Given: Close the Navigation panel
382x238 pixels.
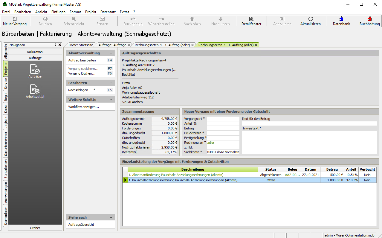Looking at the screenshot, I should 59,45.
